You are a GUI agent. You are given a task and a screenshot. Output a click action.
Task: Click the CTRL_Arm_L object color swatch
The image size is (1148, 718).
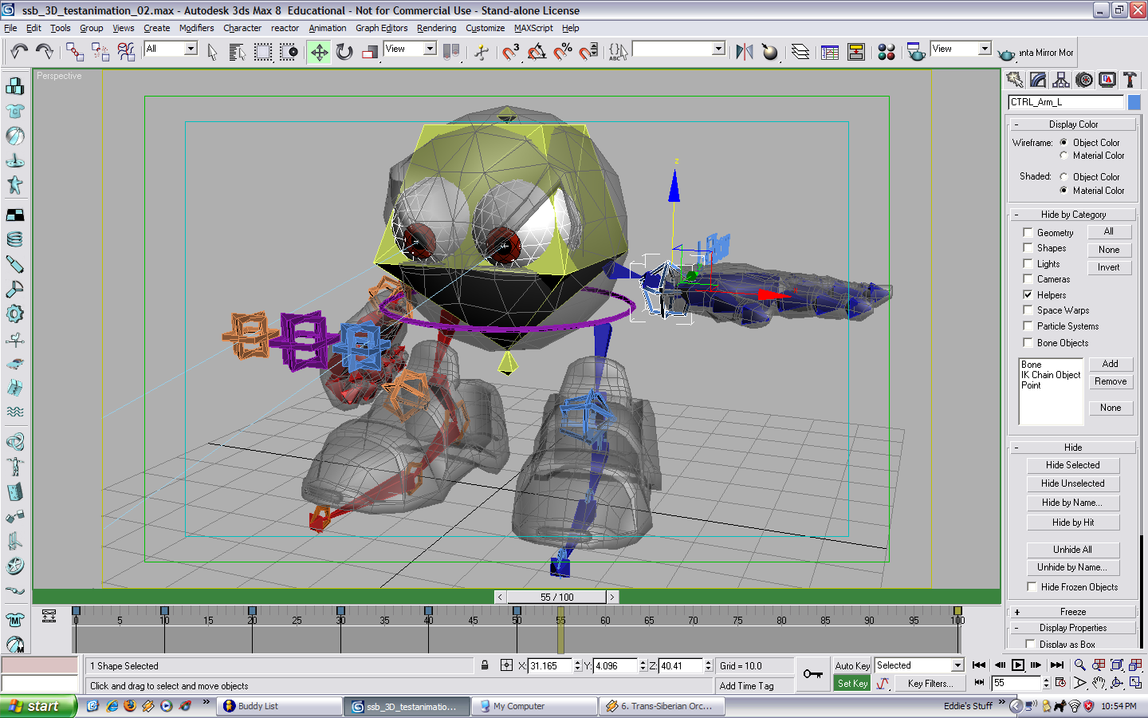[1134, 102]
